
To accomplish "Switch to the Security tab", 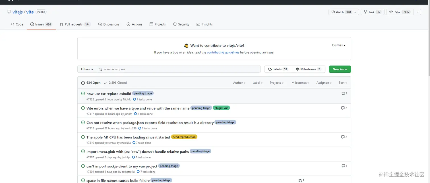I will 181,24.
